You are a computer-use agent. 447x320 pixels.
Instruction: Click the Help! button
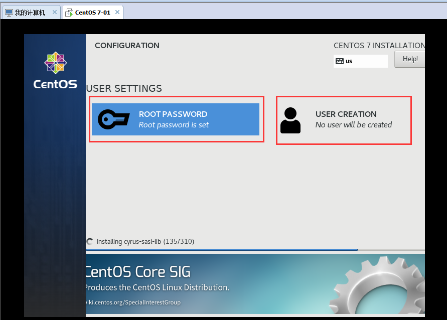410,59
